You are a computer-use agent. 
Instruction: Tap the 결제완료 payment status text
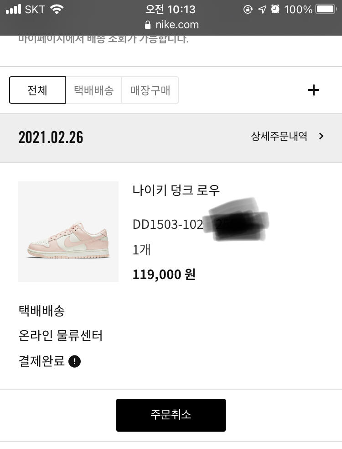coord(41,362)
